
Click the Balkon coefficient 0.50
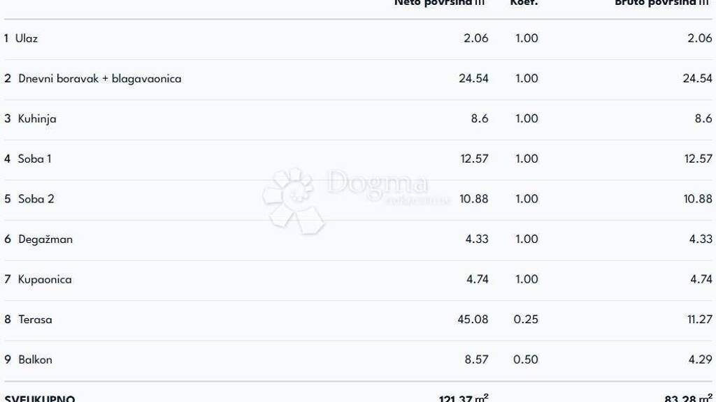(527, 360)
